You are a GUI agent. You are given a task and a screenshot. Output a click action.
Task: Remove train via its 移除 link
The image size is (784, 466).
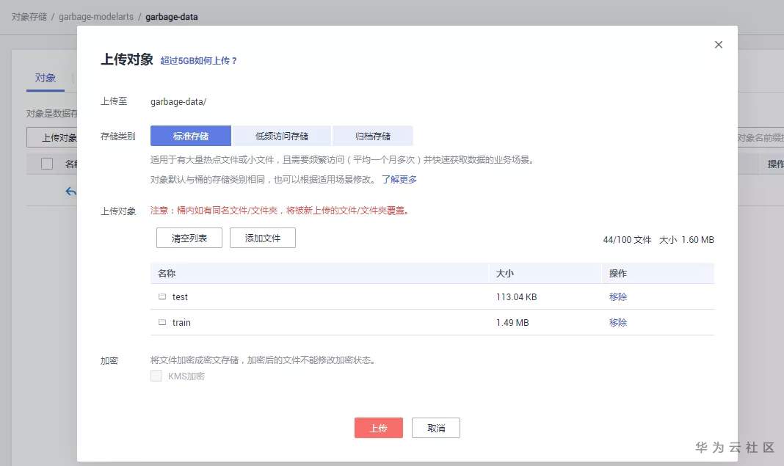tap(618, 322)
